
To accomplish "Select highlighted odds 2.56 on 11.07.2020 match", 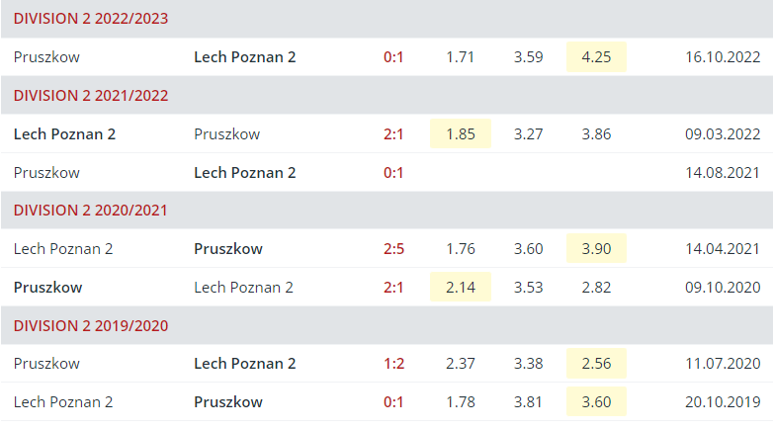I will (596, 364).
